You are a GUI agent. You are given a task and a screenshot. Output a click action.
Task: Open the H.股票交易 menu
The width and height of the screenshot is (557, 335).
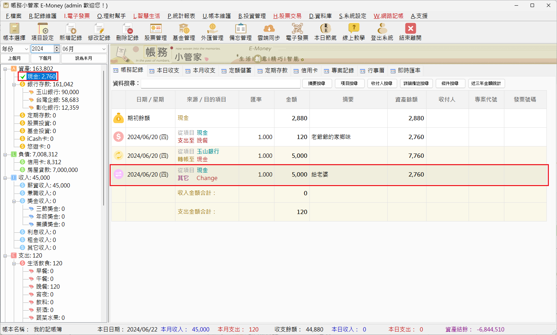(x=288, y=16)
